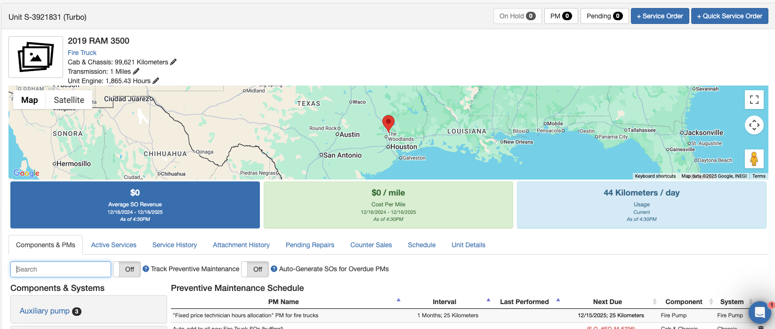
Task: Open the Active Services tab
Action: (x=113, y=245)
